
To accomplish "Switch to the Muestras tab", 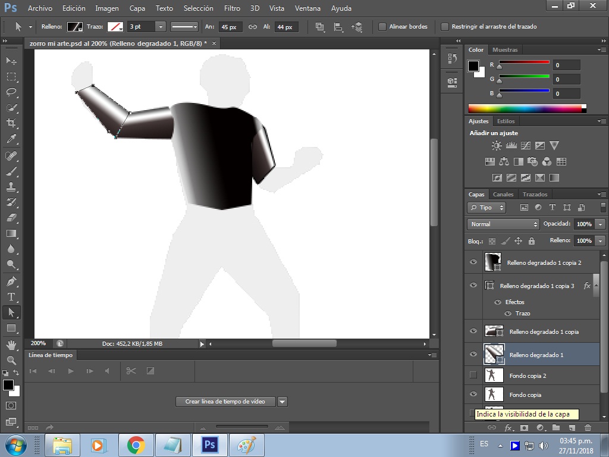I will click(505, 50).
